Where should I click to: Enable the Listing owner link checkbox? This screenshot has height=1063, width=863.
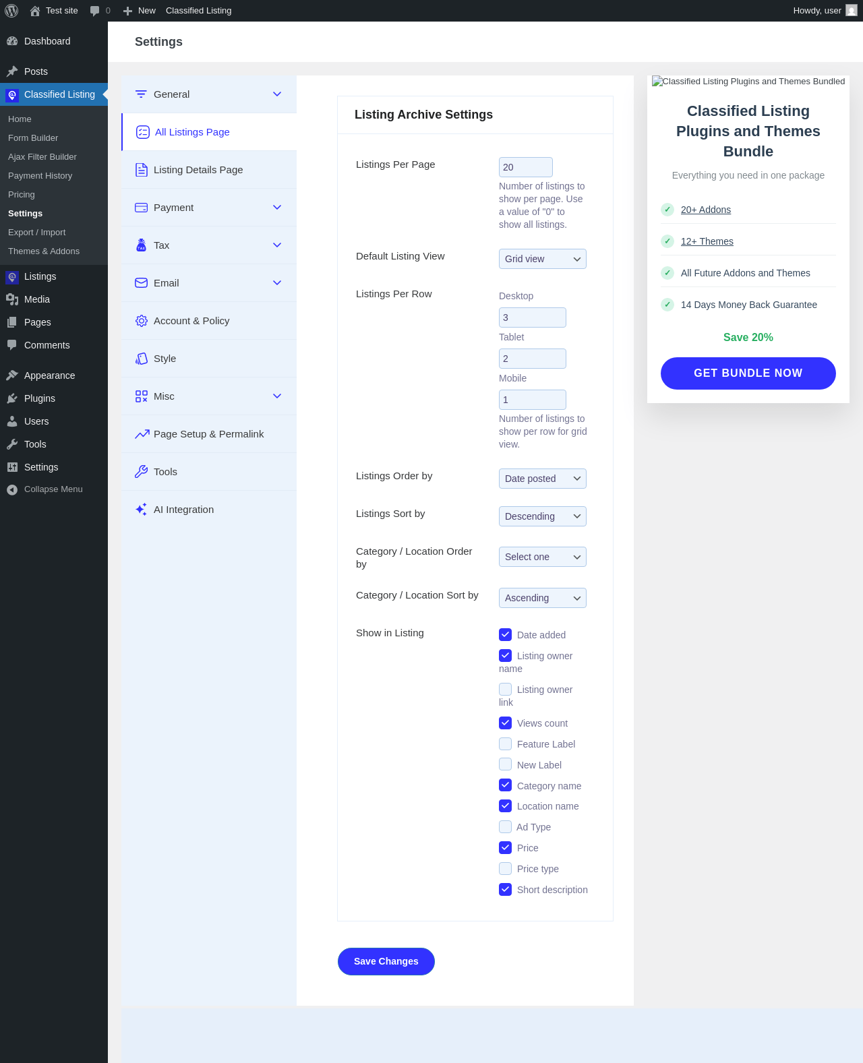(x=505, y=689)
